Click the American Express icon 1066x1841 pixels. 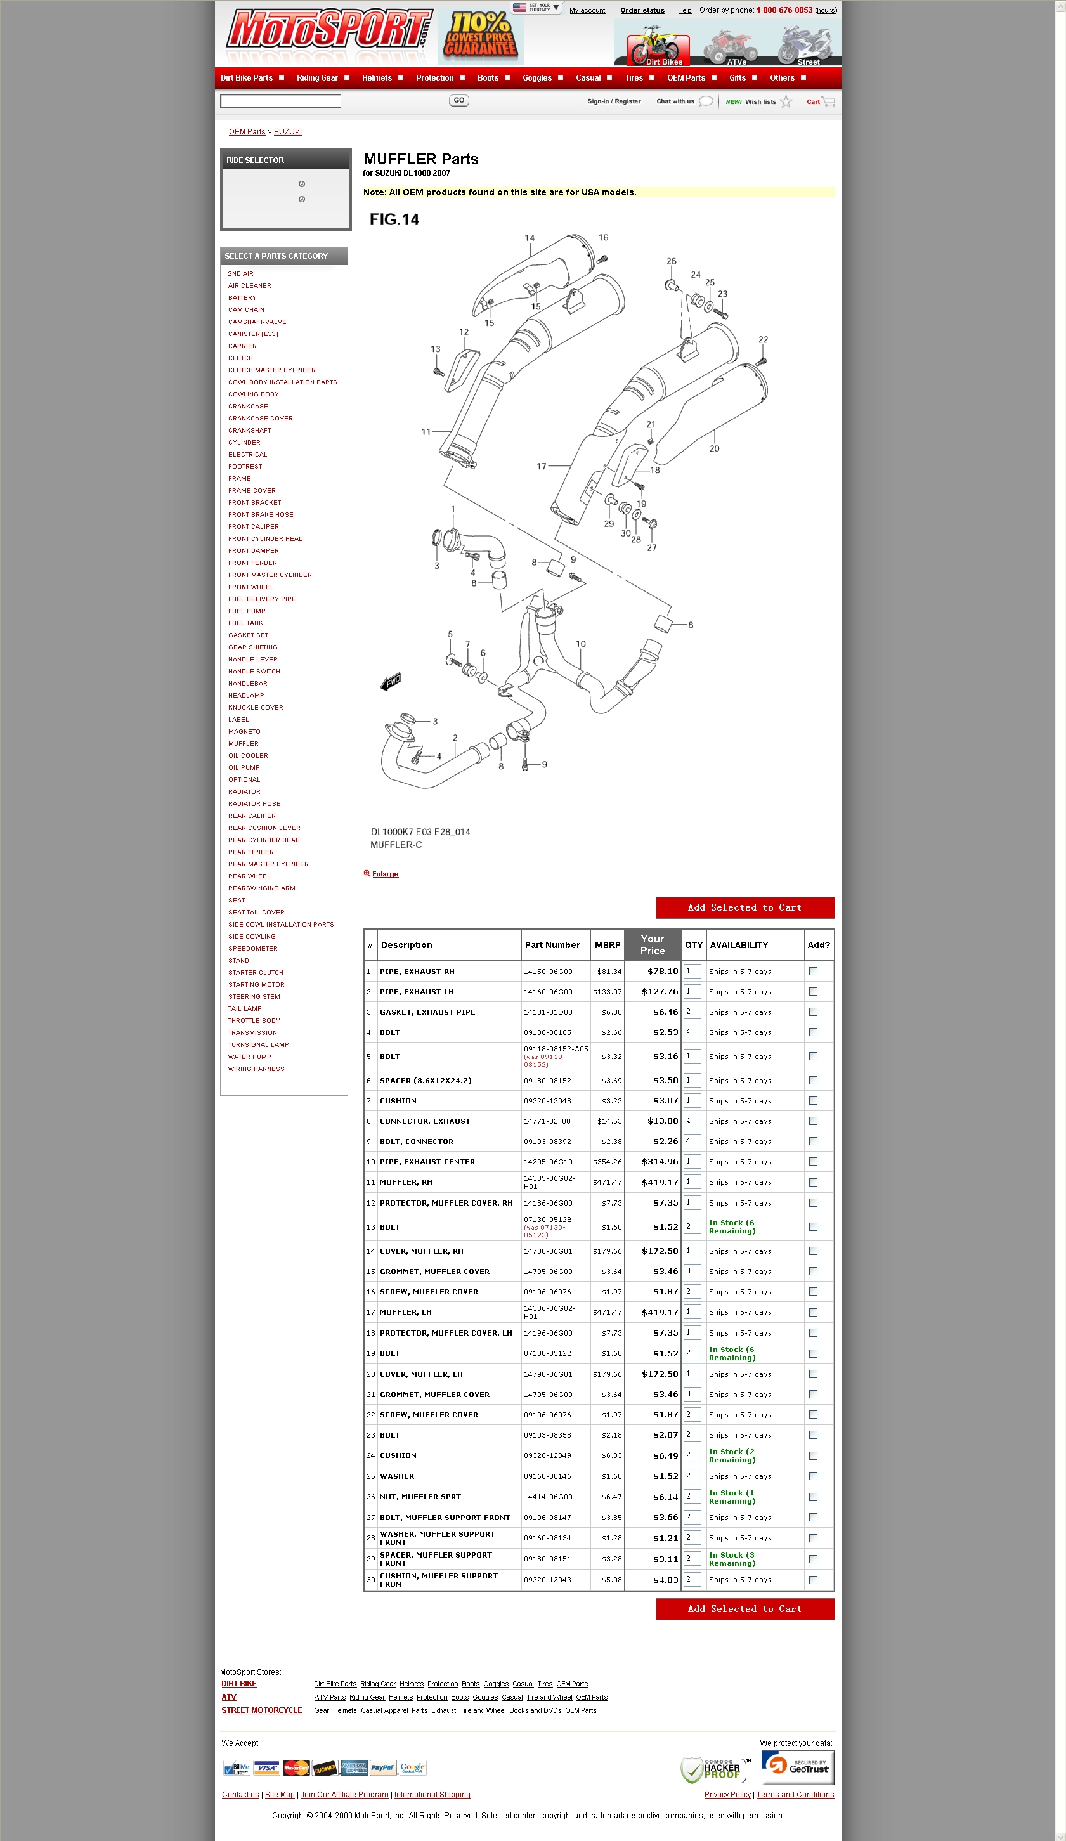pyautogui.click(x=354, y=1768)
